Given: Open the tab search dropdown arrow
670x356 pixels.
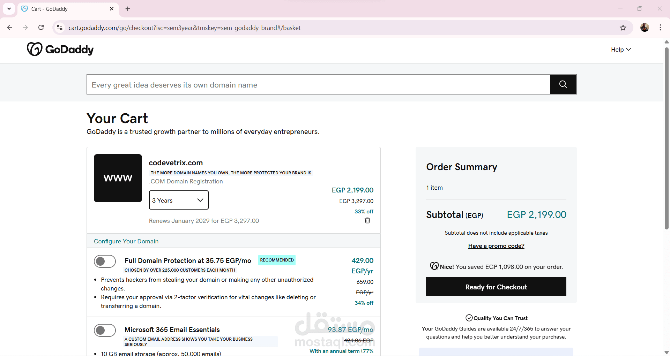Looking at the screenshot, I should 9,9.
